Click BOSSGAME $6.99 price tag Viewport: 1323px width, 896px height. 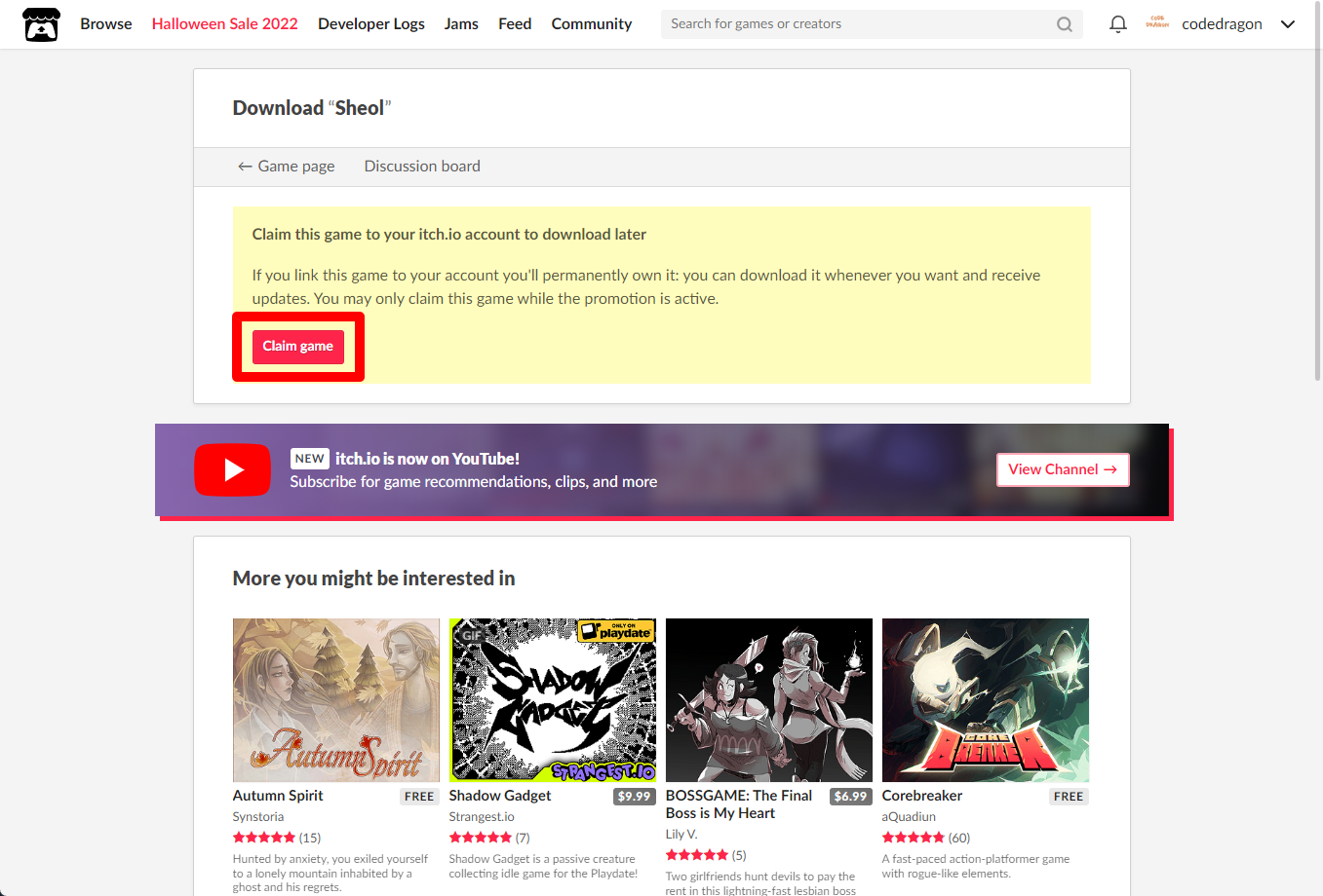click(x=850, y=797)
